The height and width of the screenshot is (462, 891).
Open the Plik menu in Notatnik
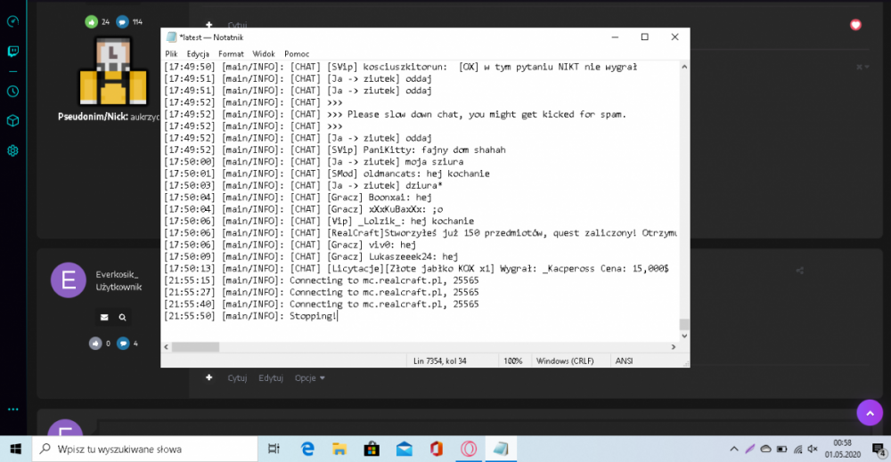click(171, 54)
